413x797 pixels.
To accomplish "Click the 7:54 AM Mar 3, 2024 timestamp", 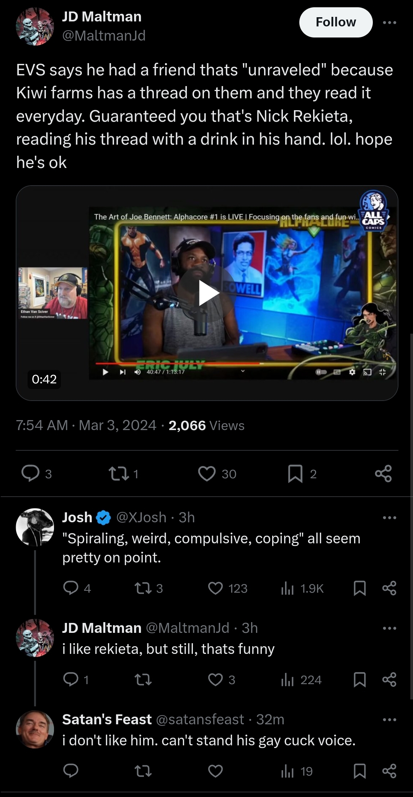I will click(x=86, y=425).
